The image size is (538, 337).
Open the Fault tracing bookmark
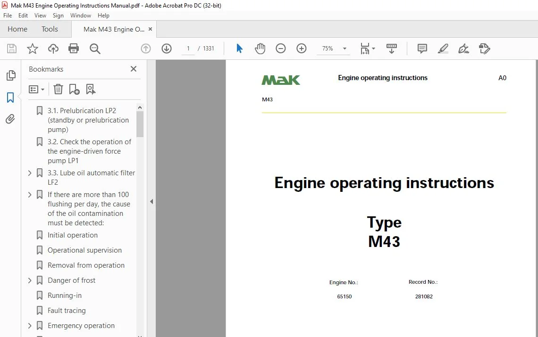67,311
